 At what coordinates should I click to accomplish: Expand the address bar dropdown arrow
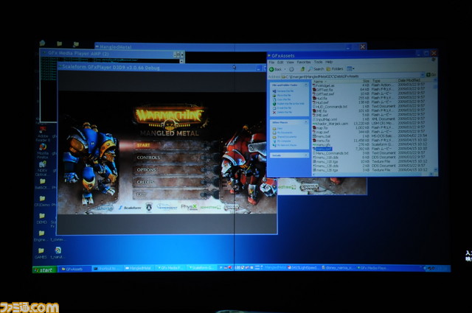[423, 74]
